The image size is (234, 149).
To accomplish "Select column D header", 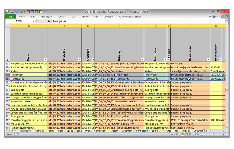I will 119,26.
